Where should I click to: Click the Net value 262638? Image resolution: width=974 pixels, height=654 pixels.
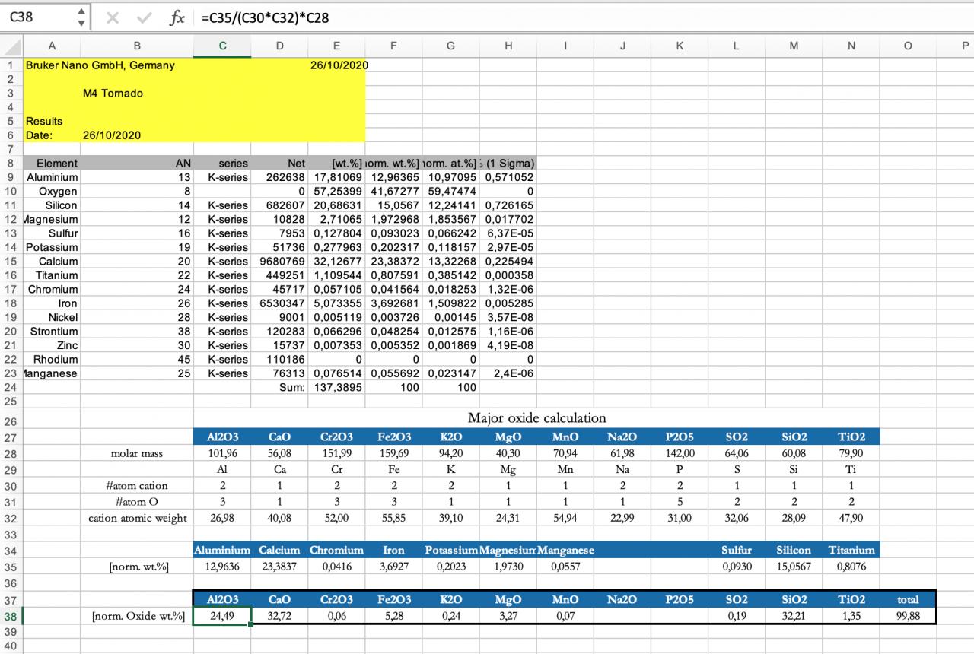[x=279, y=177]
